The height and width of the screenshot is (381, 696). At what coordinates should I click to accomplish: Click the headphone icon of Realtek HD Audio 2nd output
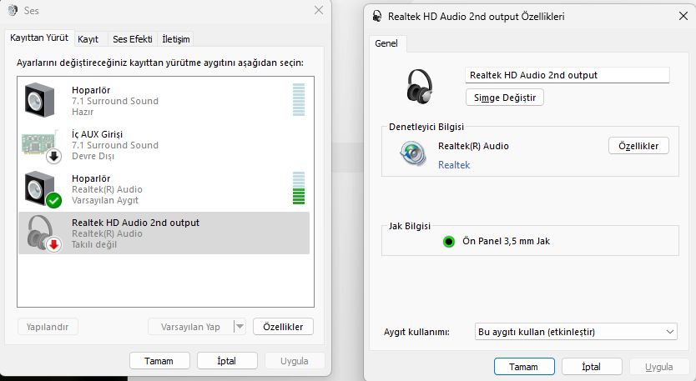click(43, 233)
